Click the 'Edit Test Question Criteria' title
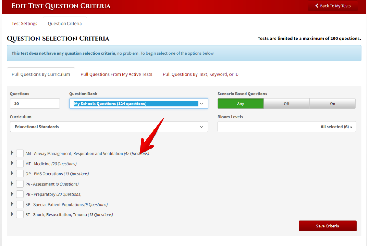 tap(61, 6)
